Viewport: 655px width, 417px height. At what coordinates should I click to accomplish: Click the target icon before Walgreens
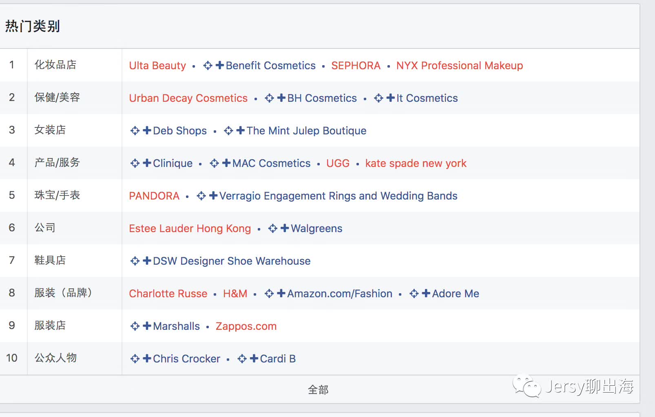click(273, 228)
